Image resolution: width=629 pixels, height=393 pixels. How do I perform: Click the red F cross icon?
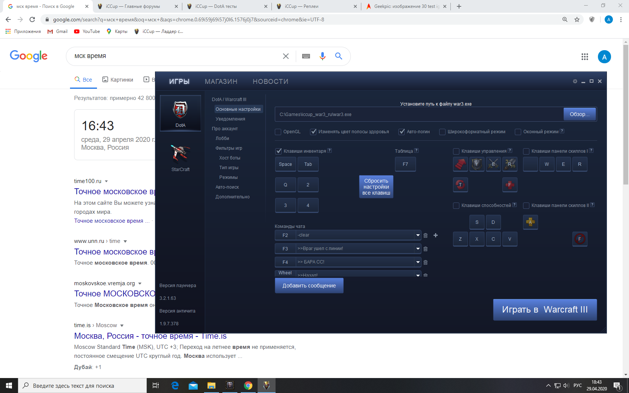click(510, 185)
